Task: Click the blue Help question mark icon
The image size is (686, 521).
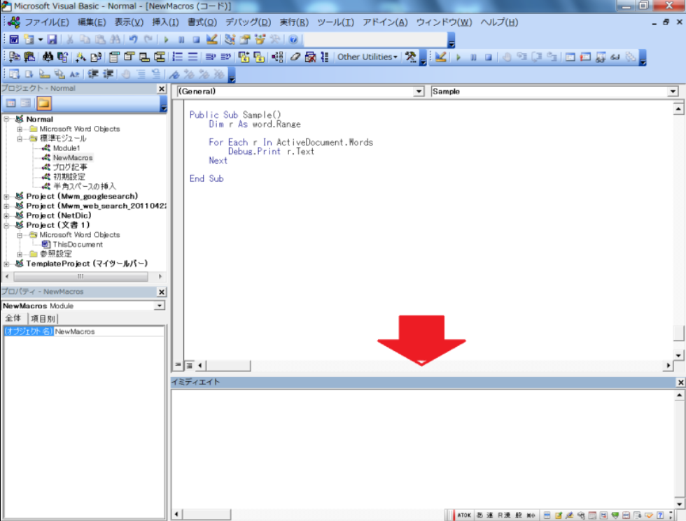Action: tap(293, 40)
